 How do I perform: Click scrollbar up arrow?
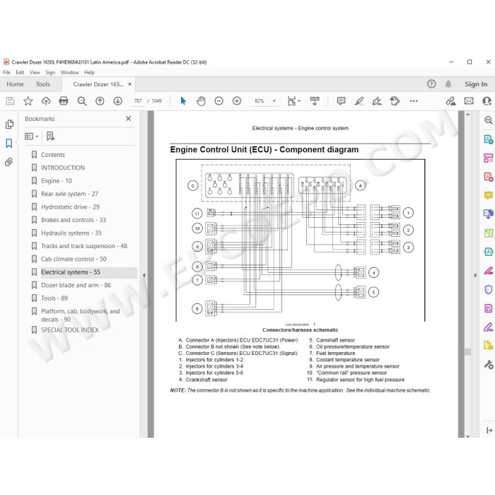468,115
